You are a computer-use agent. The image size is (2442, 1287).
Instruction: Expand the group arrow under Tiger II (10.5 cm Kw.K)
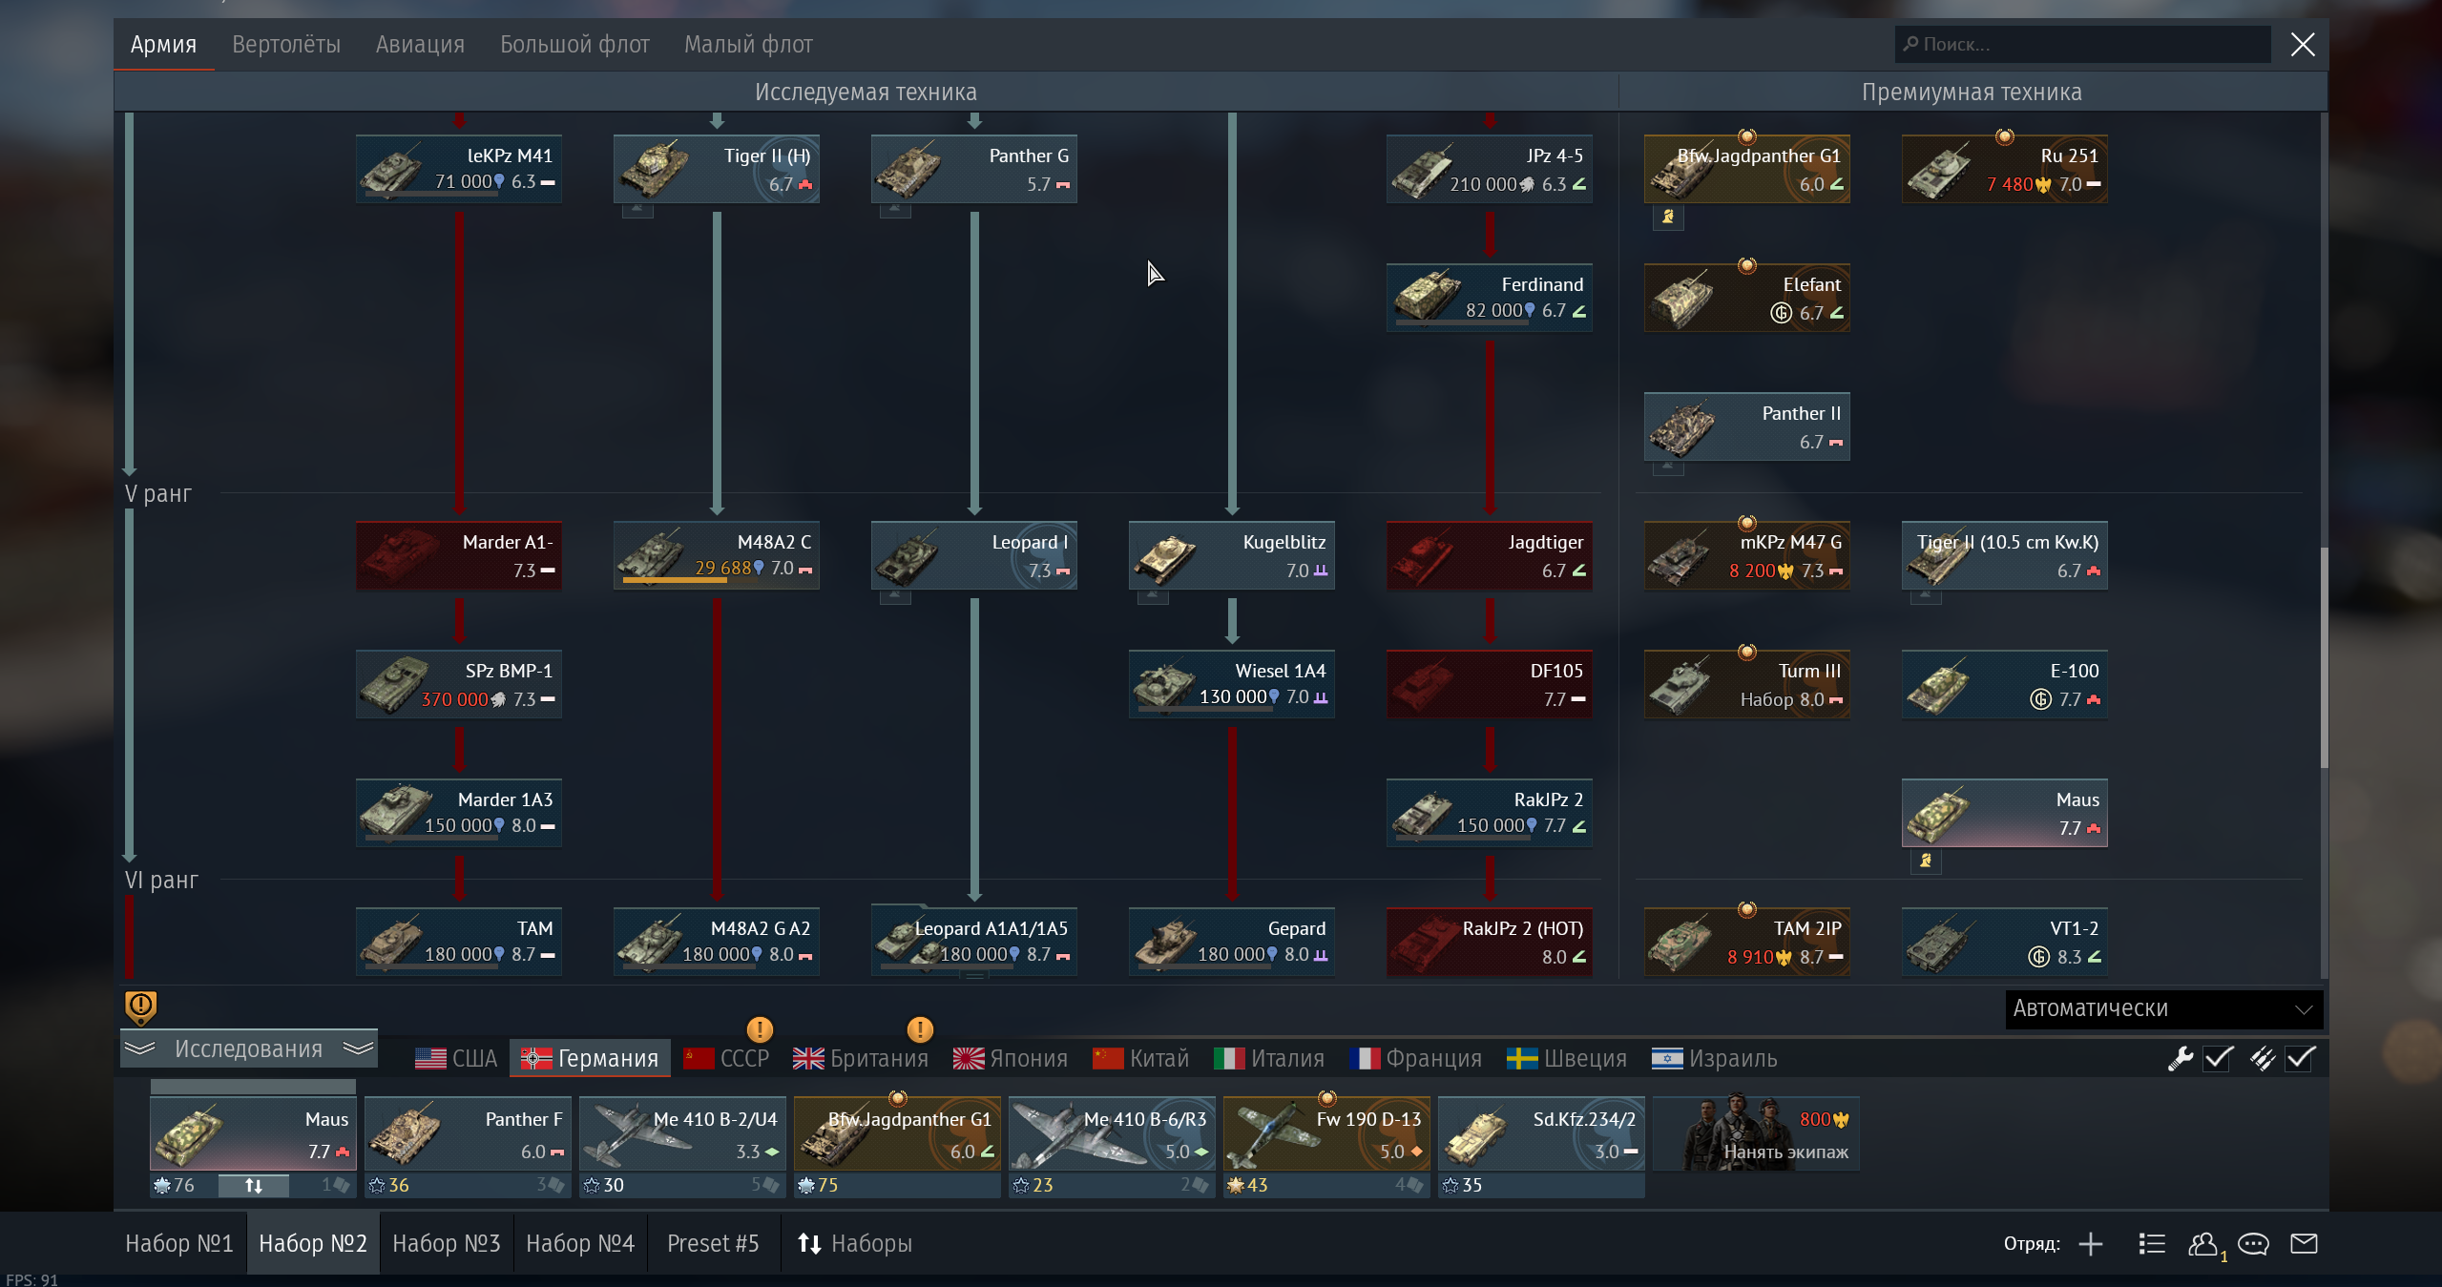point(1926,596)
